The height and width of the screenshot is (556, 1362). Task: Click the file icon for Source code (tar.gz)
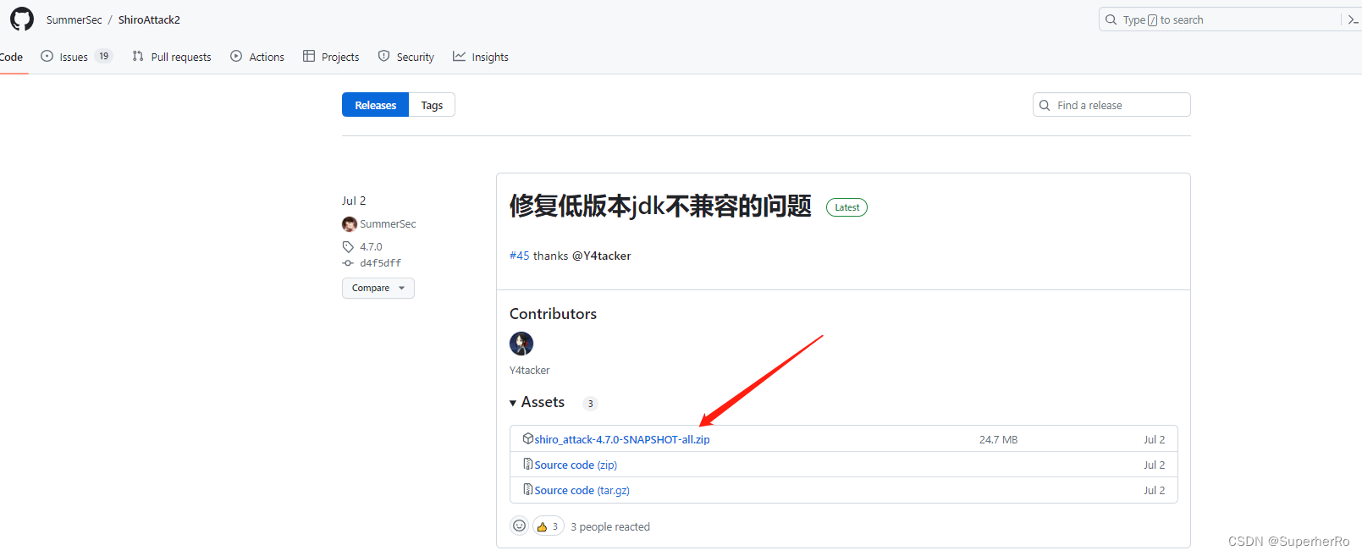[x=528, y=489]
